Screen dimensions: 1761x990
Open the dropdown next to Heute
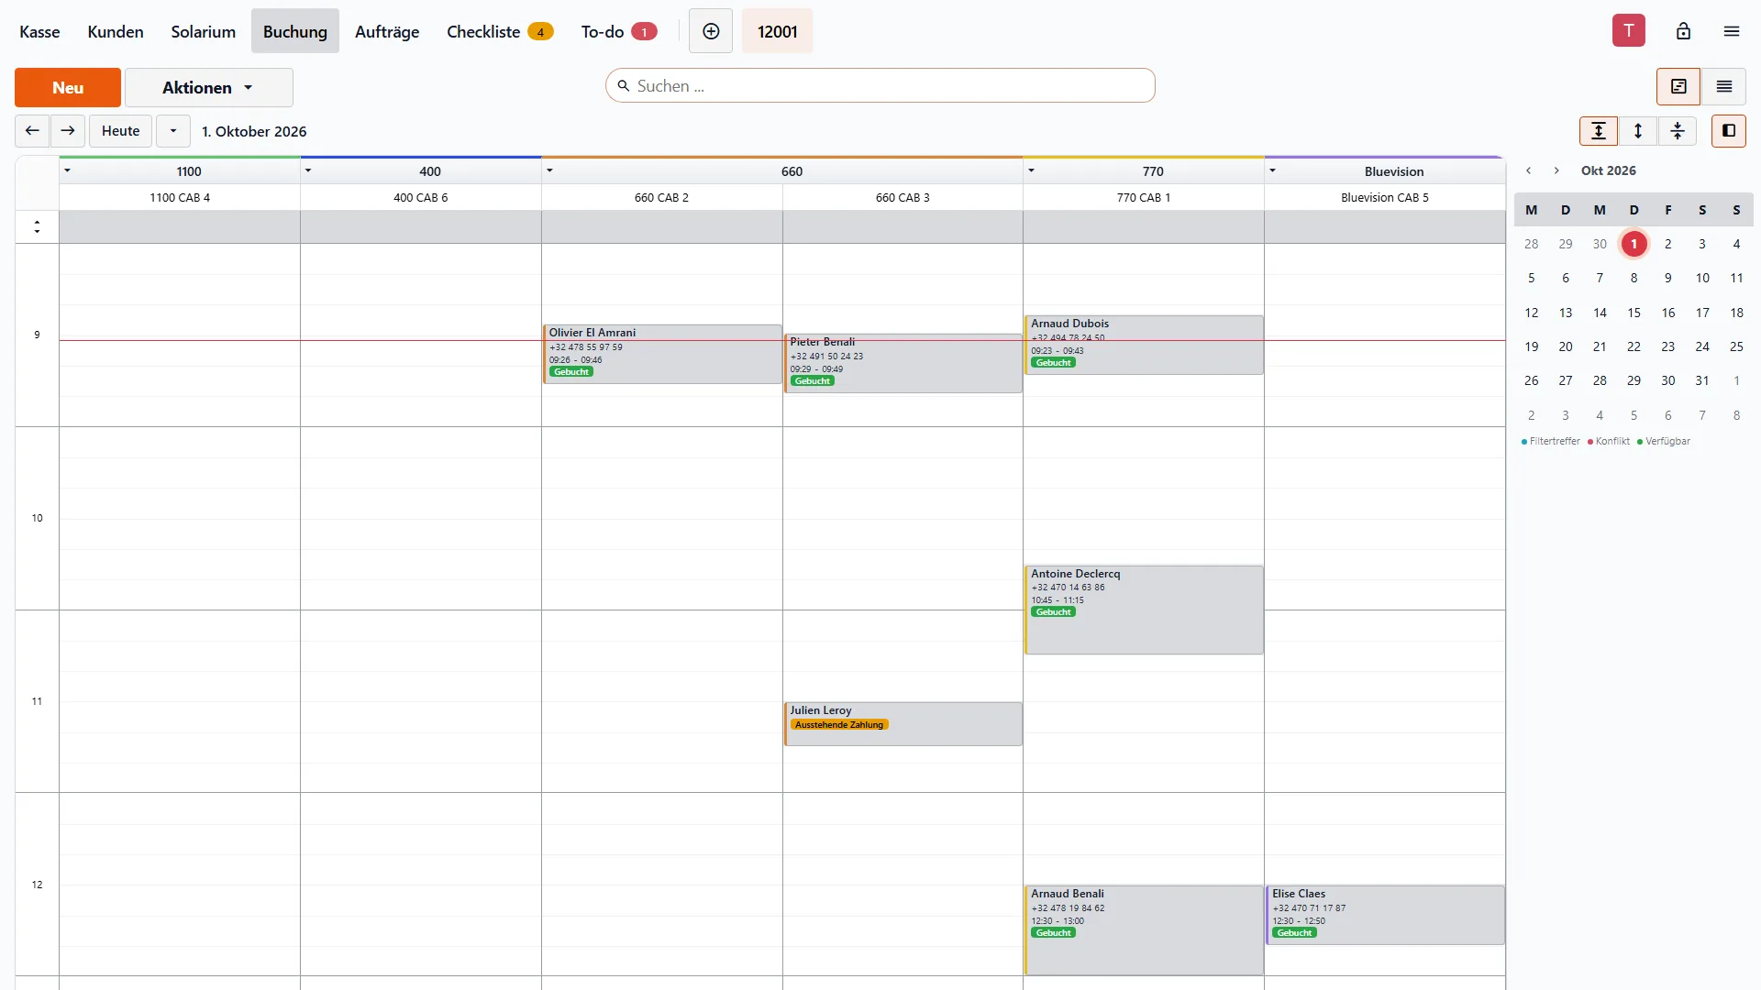click(173, 131)
